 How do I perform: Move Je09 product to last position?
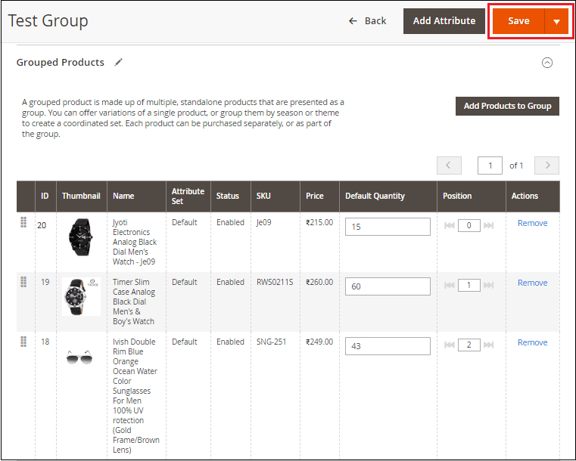click(x=488, y=225)
